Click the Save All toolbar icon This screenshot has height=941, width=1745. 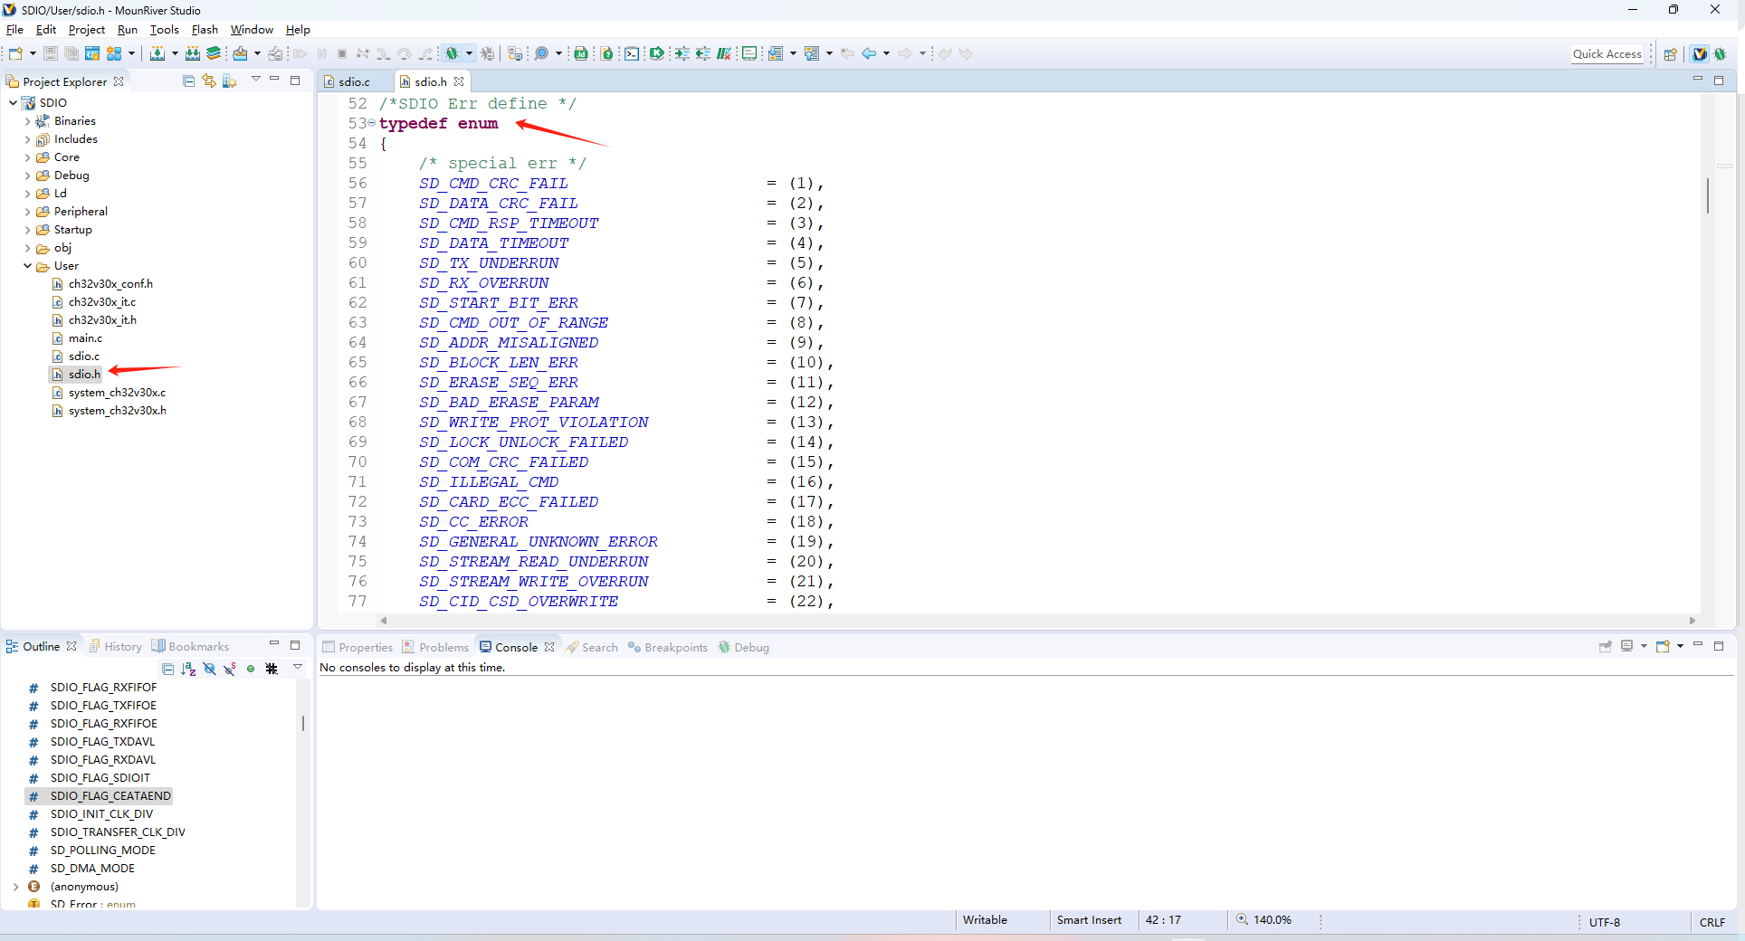point(71,53)
